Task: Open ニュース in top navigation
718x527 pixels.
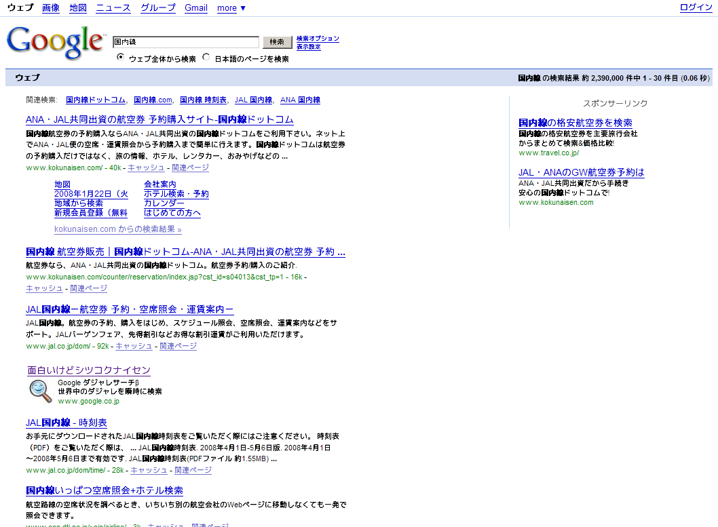Action: click(113, 8)
